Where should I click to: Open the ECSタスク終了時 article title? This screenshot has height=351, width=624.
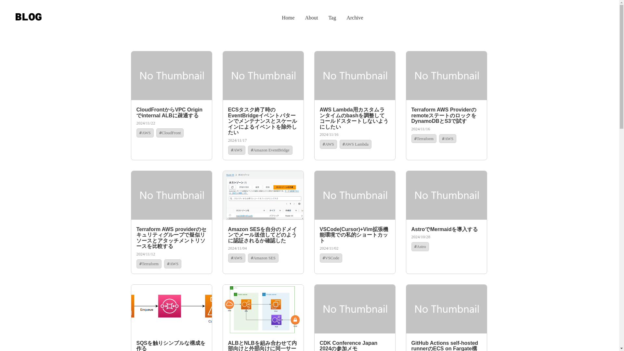[263, 121]
